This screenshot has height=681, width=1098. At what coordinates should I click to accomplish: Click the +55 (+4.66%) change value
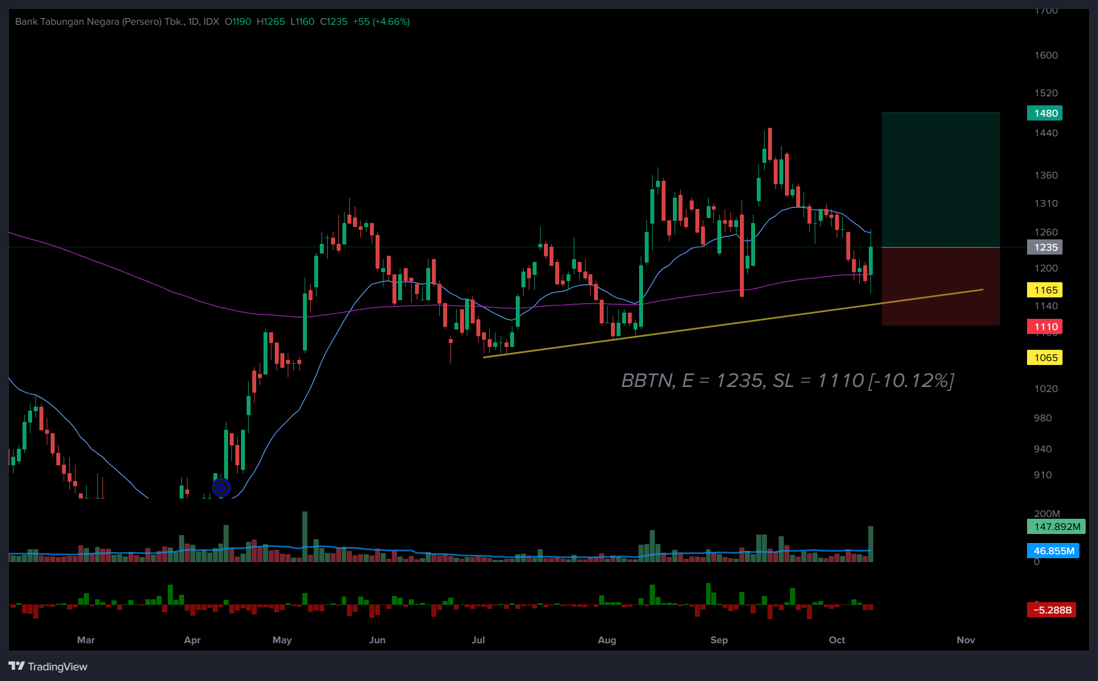[x=381, y=21]
